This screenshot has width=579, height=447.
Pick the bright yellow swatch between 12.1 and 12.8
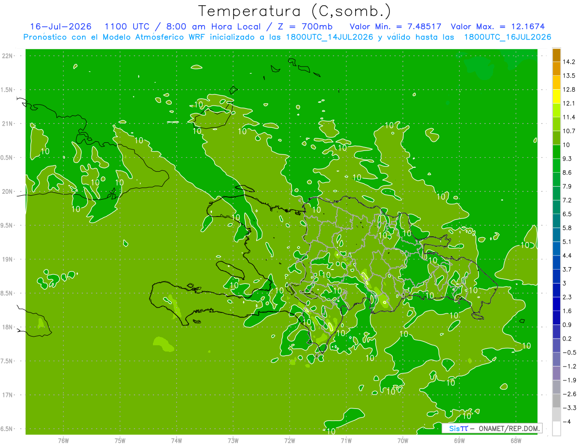coord(556,96)
